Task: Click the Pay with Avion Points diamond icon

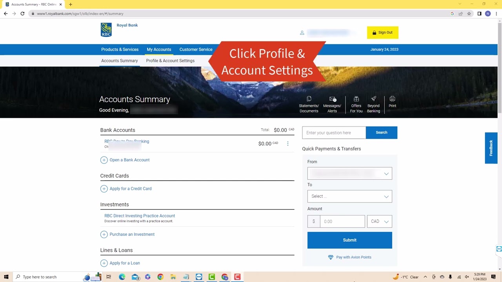Action: (x=331, y=257)
